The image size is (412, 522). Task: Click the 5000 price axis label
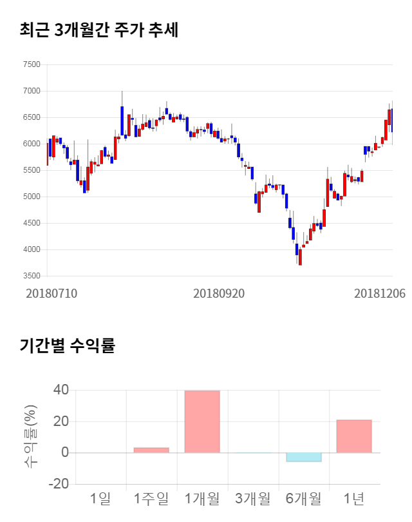coord(31,197)
